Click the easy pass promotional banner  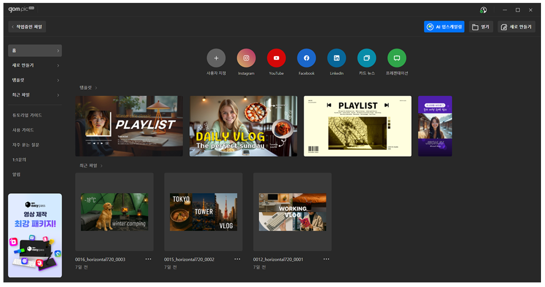tap(35, 235)
